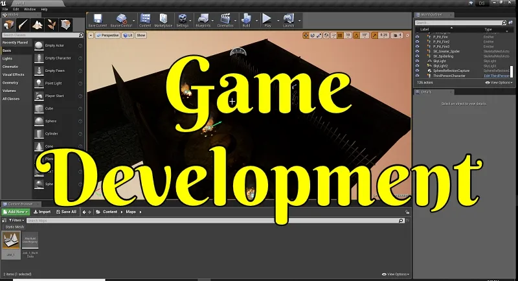The image size is (518, 281).
Task: Click the Search Classes magnifier icon
Action: (81, 35)
